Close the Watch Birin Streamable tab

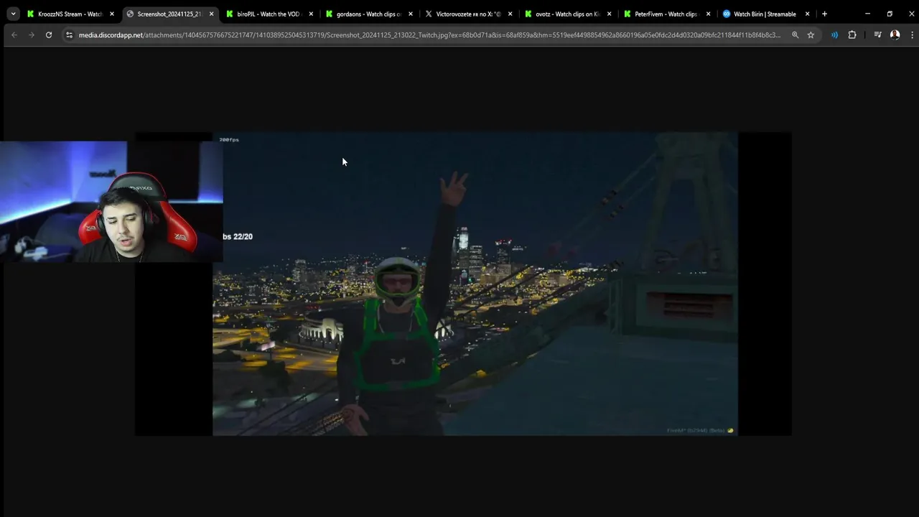coord(807,14)
